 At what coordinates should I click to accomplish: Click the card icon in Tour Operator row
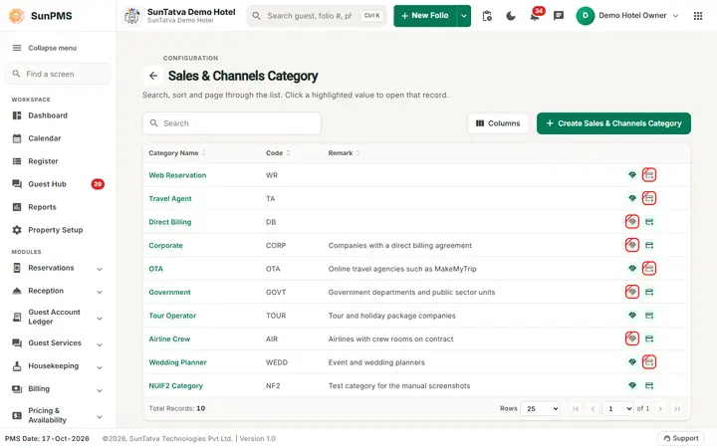[x=649, y=316]
